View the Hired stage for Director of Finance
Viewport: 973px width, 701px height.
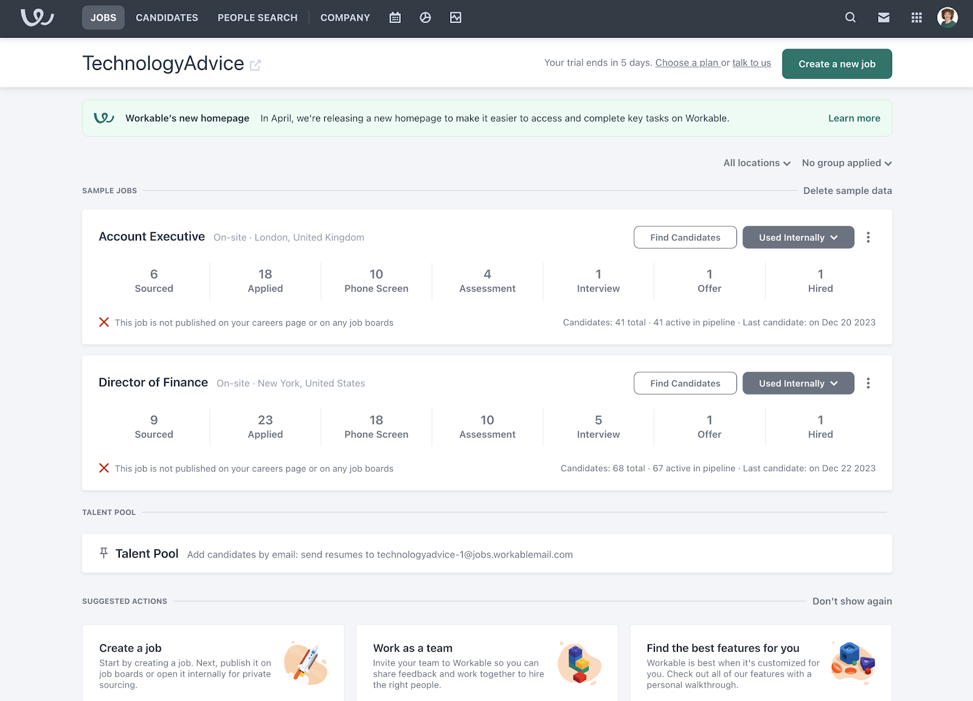[x=820, y=427]
